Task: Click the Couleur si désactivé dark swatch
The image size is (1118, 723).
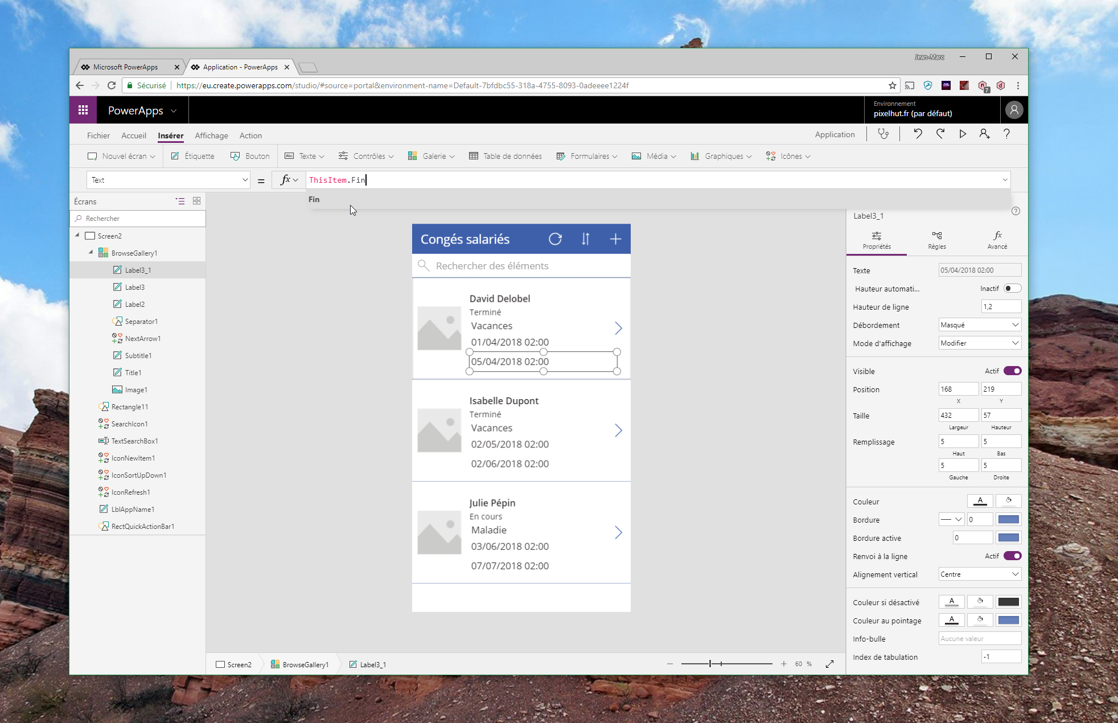Action: pos(1009,602)
